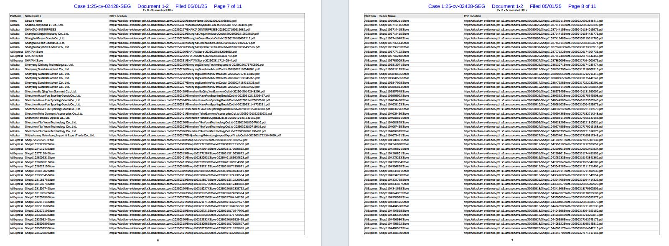Click the Shop1104484670 Store seller cell

coord(394,233)
